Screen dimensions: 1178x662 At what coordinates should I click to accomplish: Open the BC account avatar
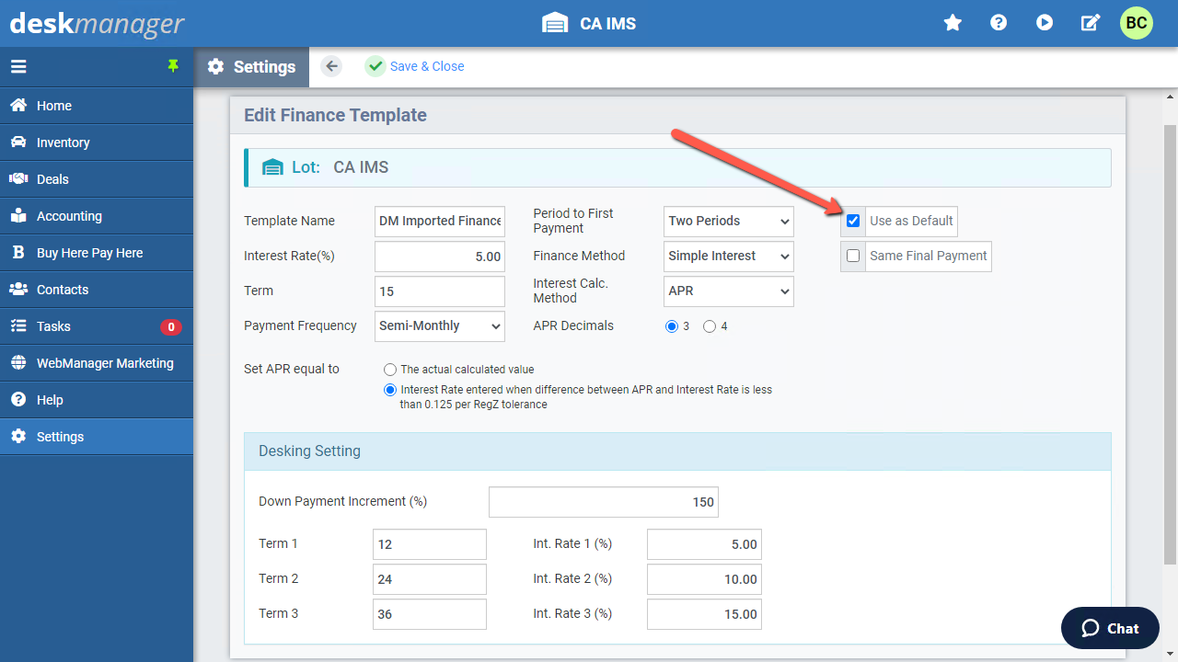1136,22
